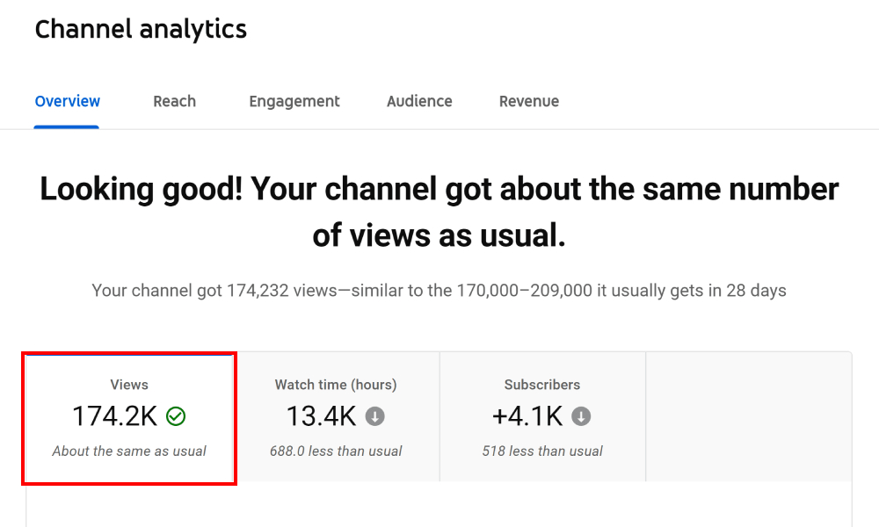Click the green checkmark icon beside 174.2K

176,416
